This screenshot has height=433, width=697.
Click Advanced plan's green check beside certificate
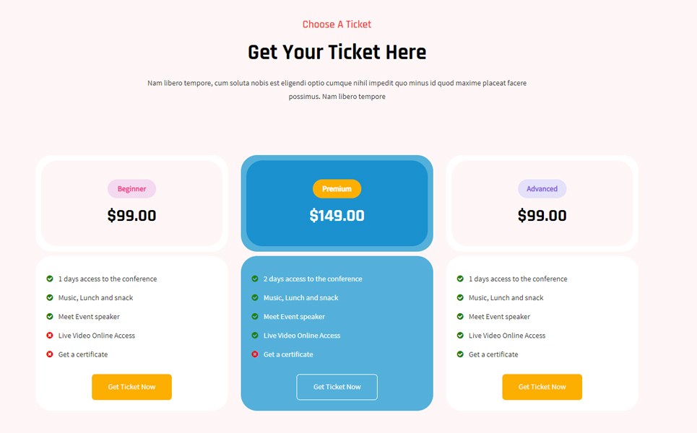tap(460, 354)
